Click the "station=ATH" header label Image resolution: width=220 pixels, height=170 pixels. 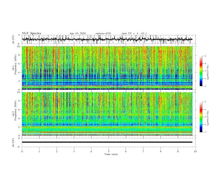pyautogui.click(x=103, y=33)
